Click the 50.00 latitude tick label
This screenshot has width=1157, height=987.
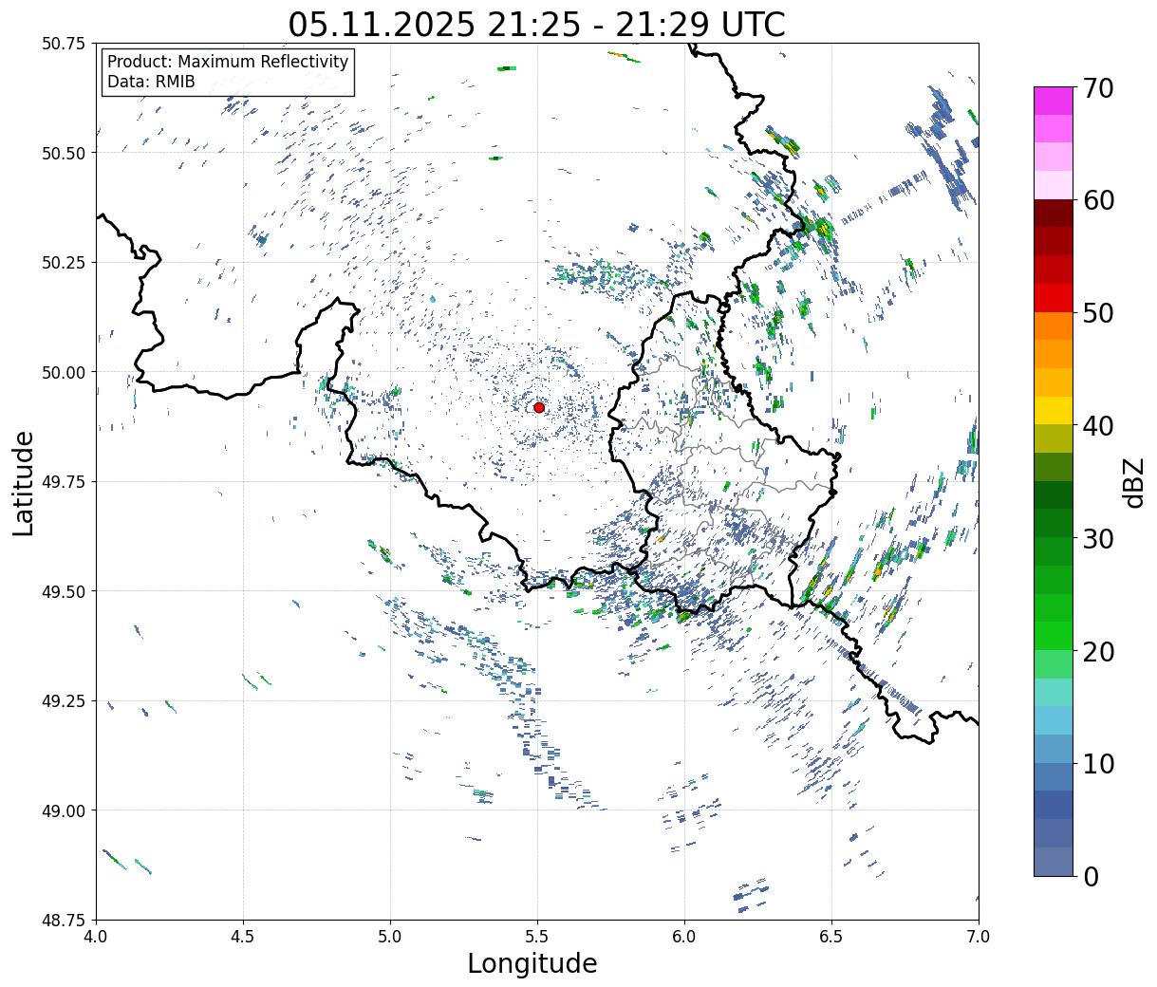(x=64, y=372)
